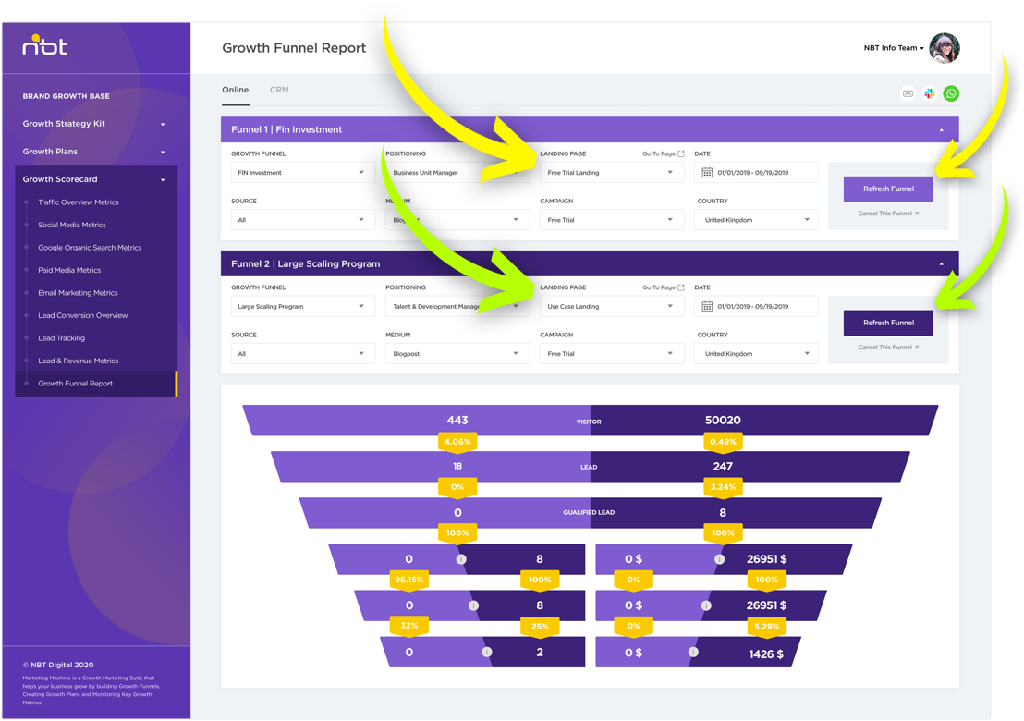Image resolution: width=1024 pixels, height=721 pixels.
Task: Click the 0.49% conversion badge
Action: [723, 442]
